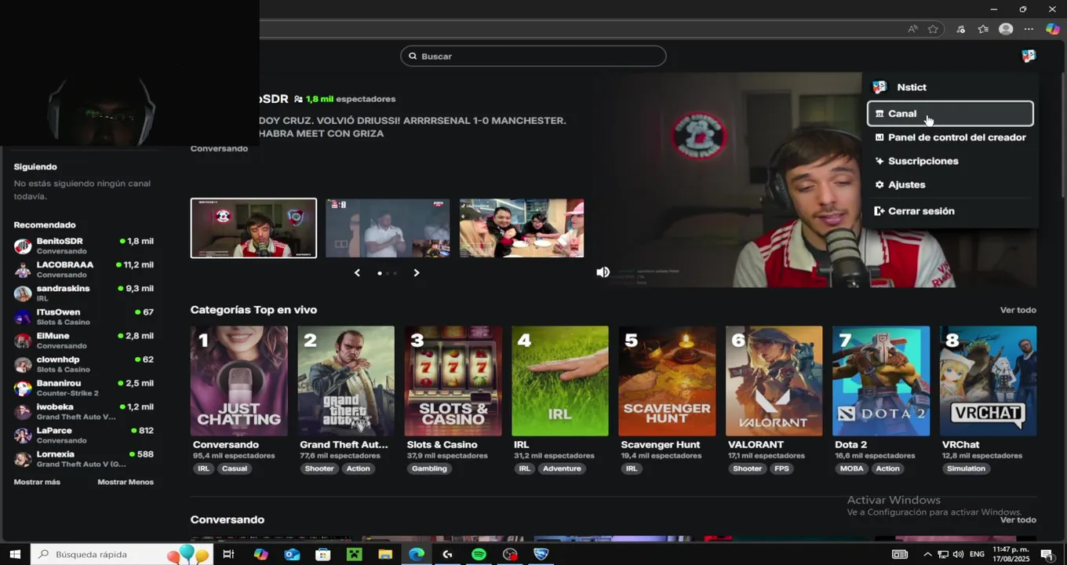
Task: Open the Dota 2 category title
Action: pyautogui.click(x=850, y=444)
